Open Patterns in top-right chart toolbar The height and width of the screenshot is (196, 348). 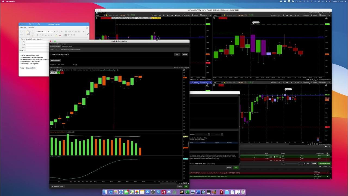point(323,15)
